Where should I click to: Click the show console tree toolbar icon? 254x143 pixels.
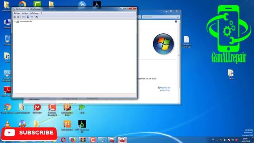coord(23,17)
